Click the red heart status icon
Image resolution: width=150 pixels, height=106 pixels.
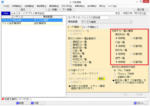coord(3,99)
